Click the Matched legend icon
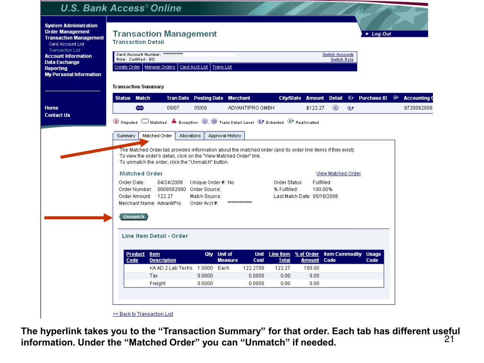Viewport: 484px width, 363px height. point(145,121)
